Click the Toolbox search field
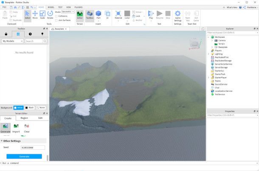Screen dimensions: 259x171 [x=34, y=41]
